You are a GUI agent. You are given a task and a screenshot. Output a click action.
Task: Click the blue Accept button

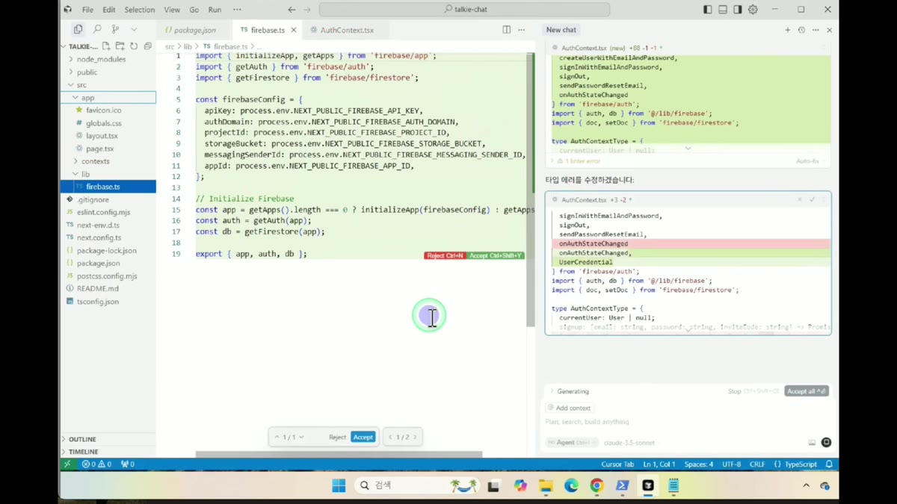(363, 437)
